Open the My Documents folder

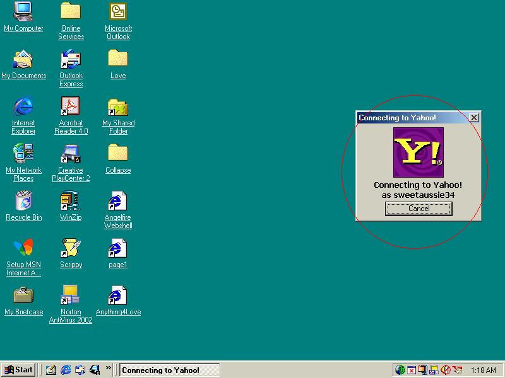23,60
